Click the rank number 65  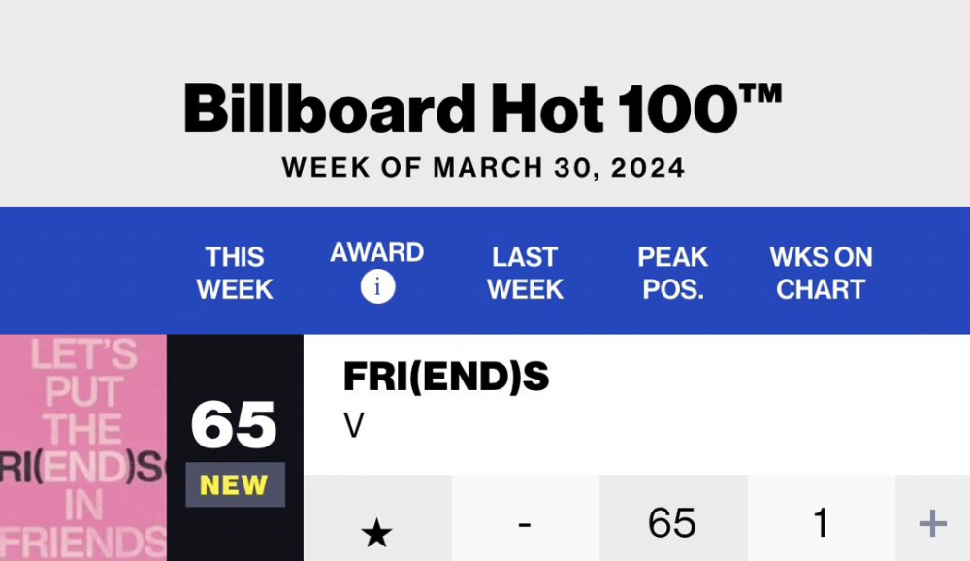[x=234, y=425]
